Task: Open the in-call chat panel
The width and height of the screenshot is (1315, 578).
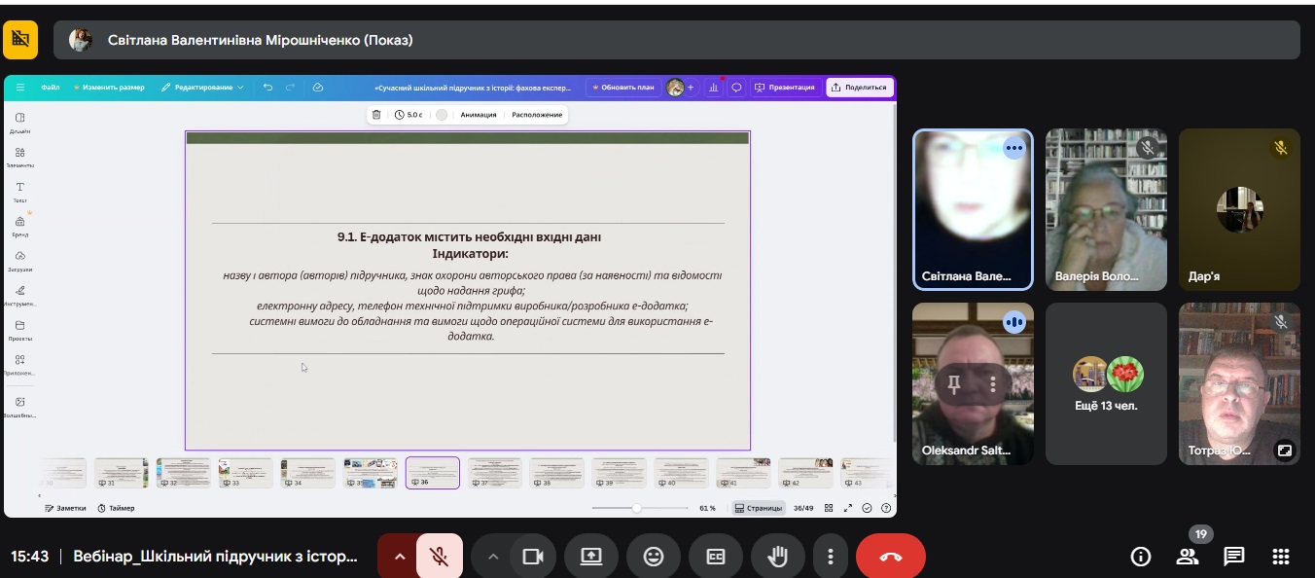Action: coord(1233,557)
